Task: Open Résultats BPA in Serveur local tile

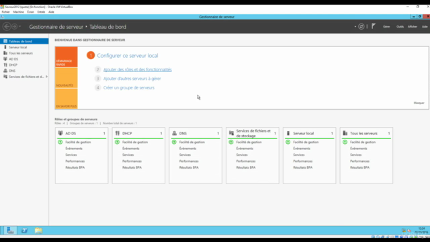Action: [x=303, y=167]
